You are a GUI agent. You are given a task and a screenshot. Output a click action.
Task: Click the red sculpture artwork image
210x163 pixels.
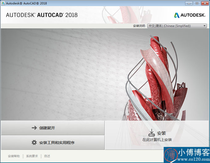[154, 77]
